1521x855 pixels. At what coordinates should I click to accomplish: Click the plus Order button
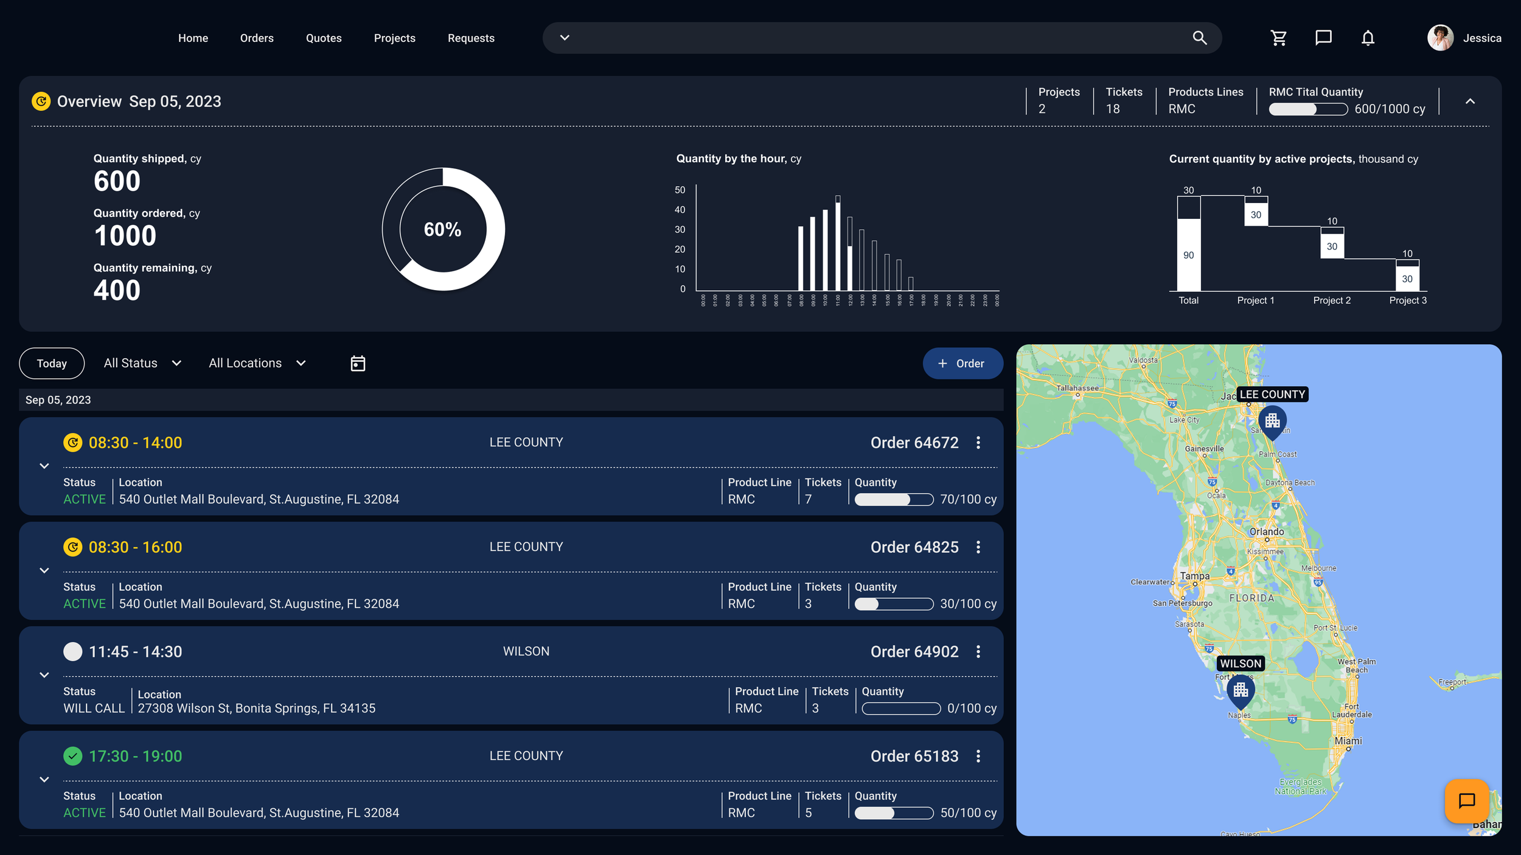(x=962, y=364)
